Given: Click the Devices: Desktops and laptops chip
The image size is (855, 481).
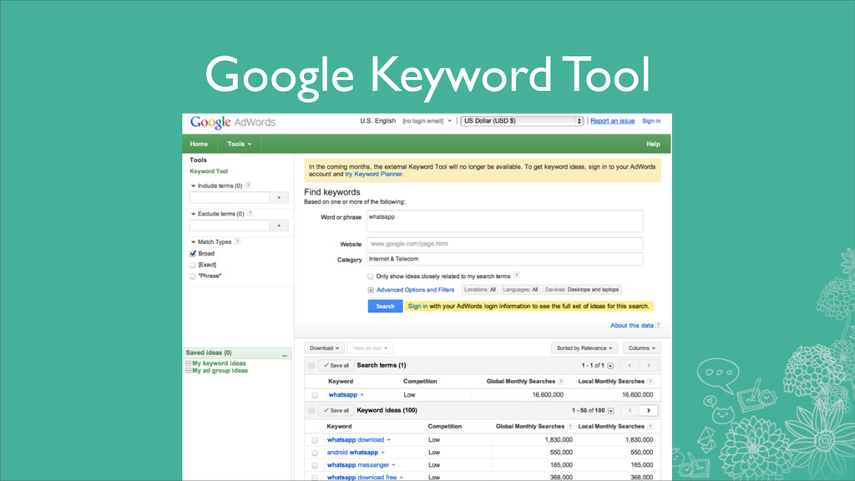Looking at the screenshot, I should click(582, 290).
